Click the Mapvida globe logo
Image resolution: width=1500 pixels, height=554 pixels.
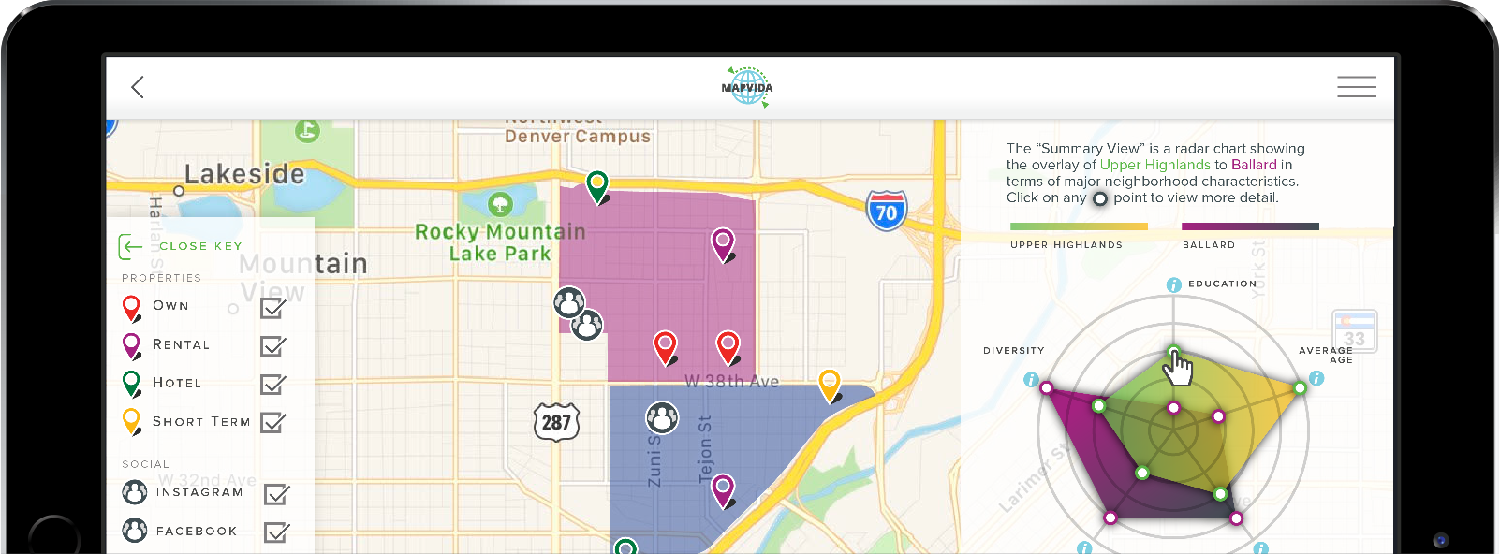747,87
